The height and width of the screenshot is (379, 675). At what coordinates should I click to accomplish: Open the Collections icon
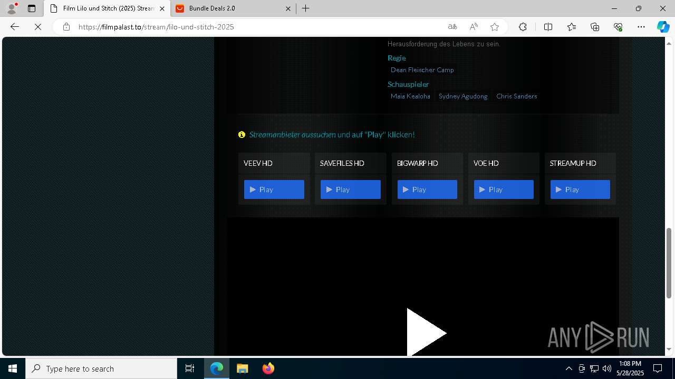tap(595, 27)
